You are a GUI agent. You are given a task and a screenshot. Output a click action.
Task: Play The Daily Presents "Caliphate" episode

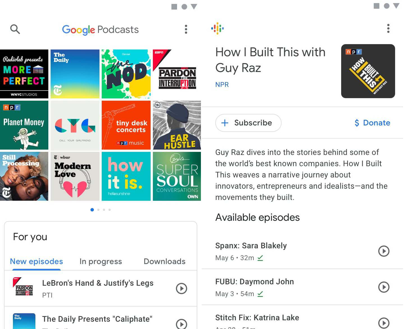point(182,324)
